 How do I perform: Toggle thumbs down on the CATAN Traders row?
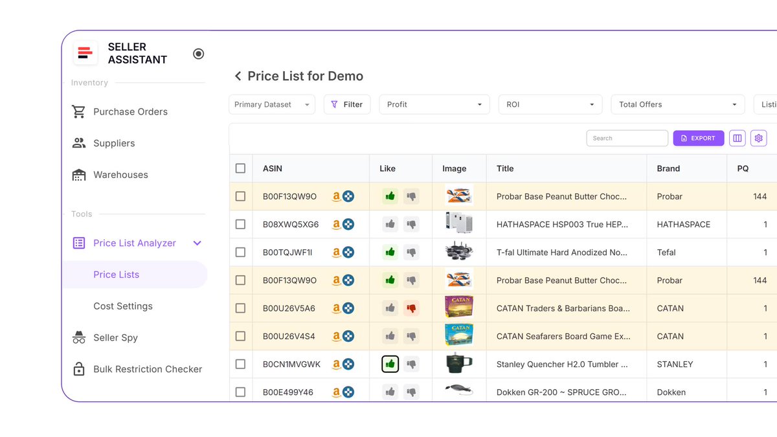[x=411, y=308]
